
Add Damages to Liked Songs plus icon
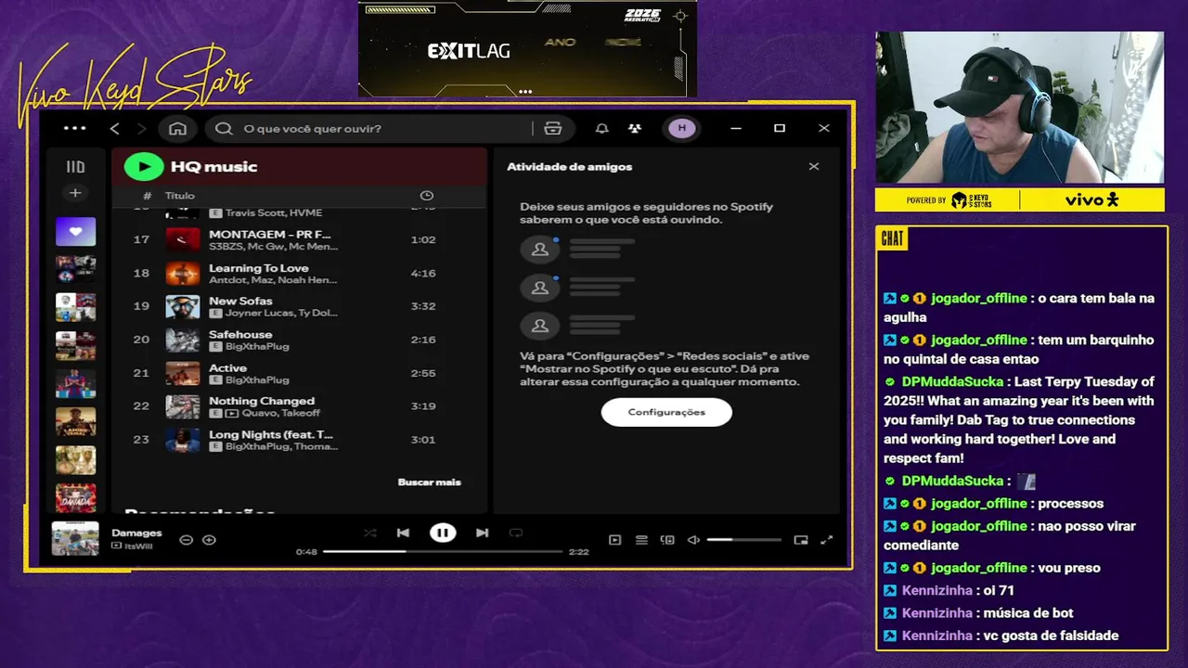pyautogui.click(x=209, y=540)
